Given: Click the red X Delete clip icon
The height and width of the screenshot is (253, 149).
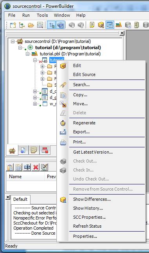Looking at the screenshot, I should (x=36, y=167).
